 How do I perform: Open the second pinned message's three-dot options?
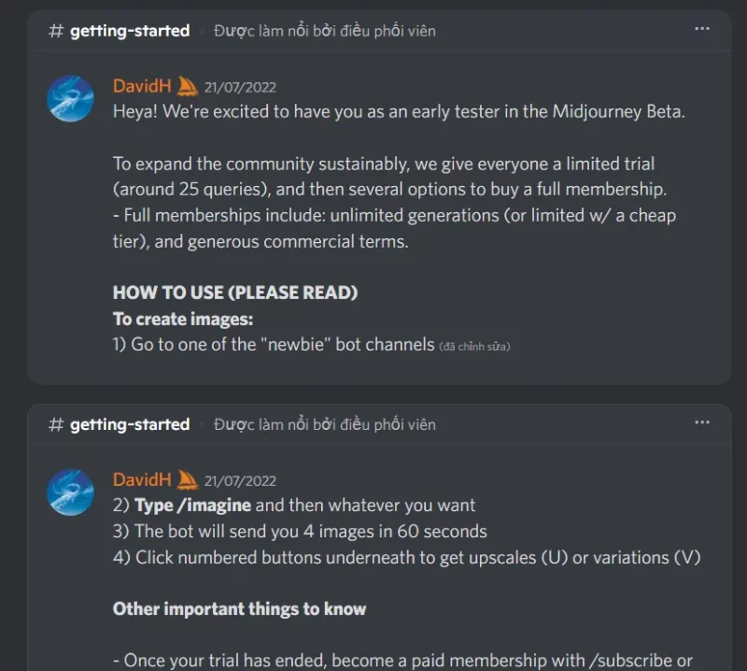[702, 422]
